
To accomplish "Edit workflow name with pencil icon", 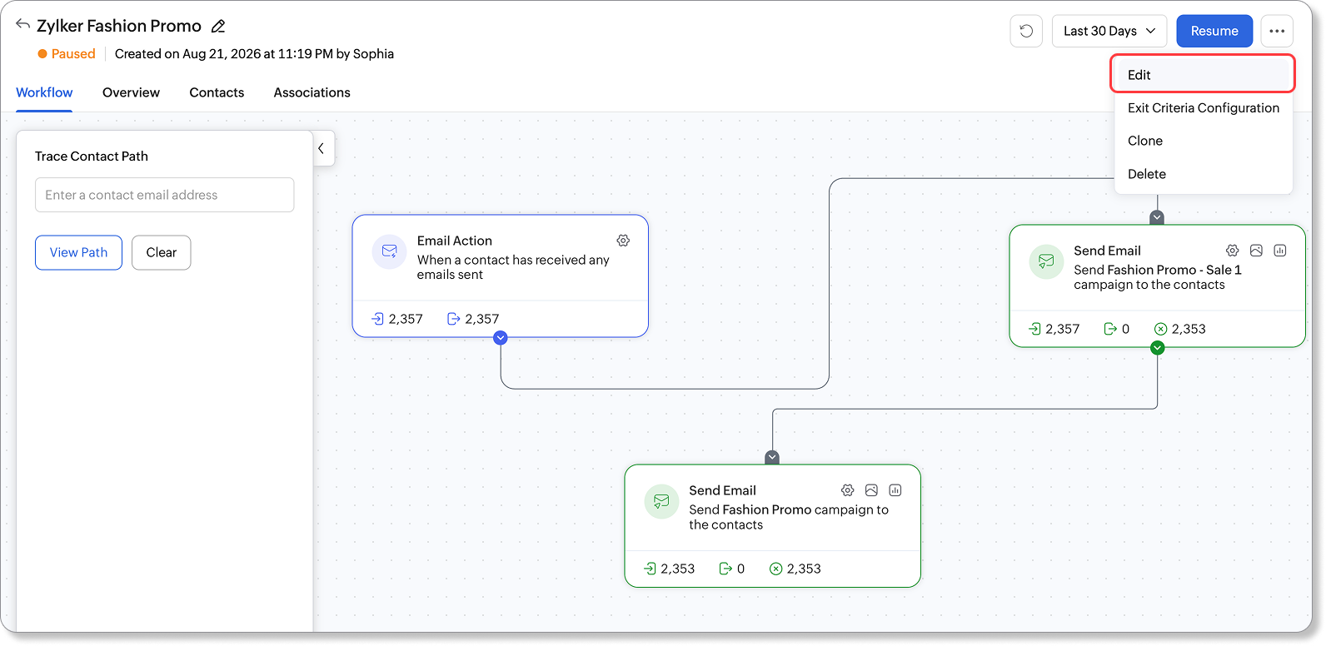I will coord(218,27).
